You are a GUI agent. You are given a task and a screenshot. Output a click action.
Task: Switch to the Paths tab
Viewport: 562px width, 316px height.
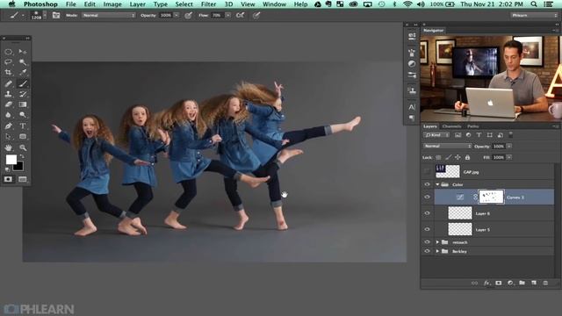point(472,126)
